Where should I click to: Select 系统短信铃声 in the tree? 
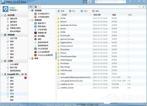click(x=43, y=45)
